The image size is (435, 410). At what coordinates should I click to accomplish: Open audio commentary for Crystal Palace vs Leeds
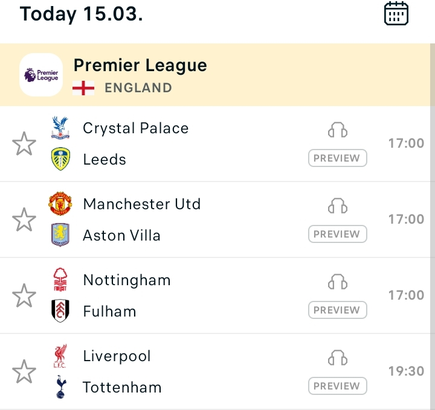(337, 130)
